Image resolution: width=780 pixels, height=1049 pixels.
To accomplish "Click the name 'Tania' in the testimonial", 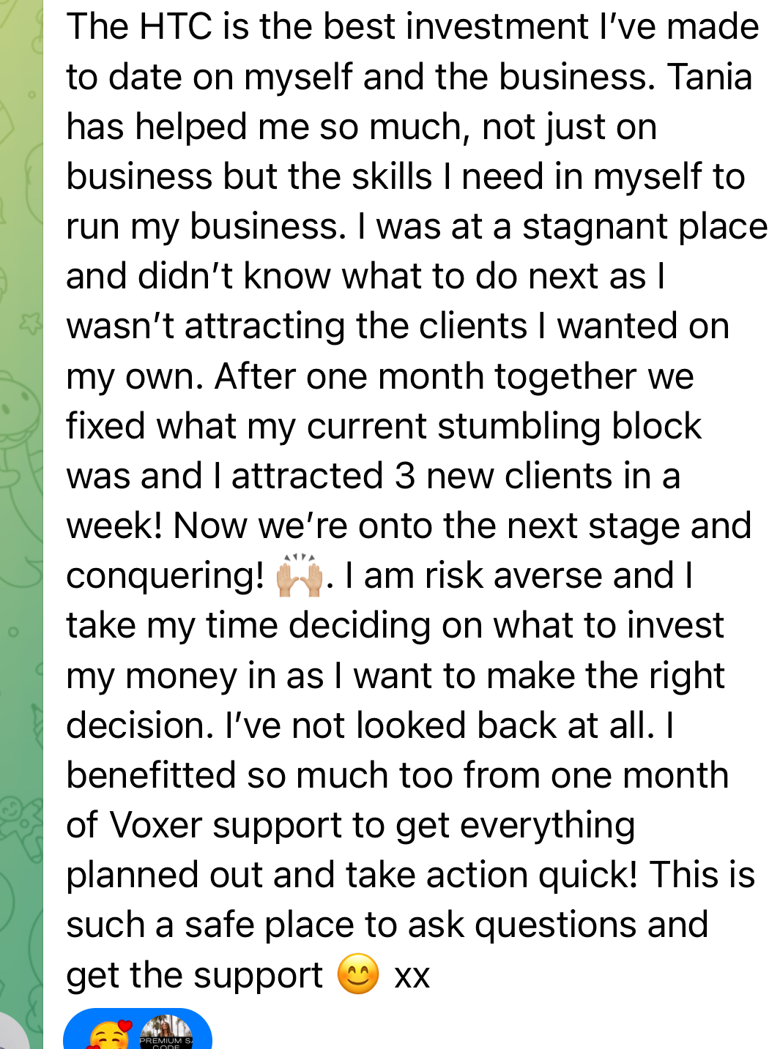I will tap(709, 77).
